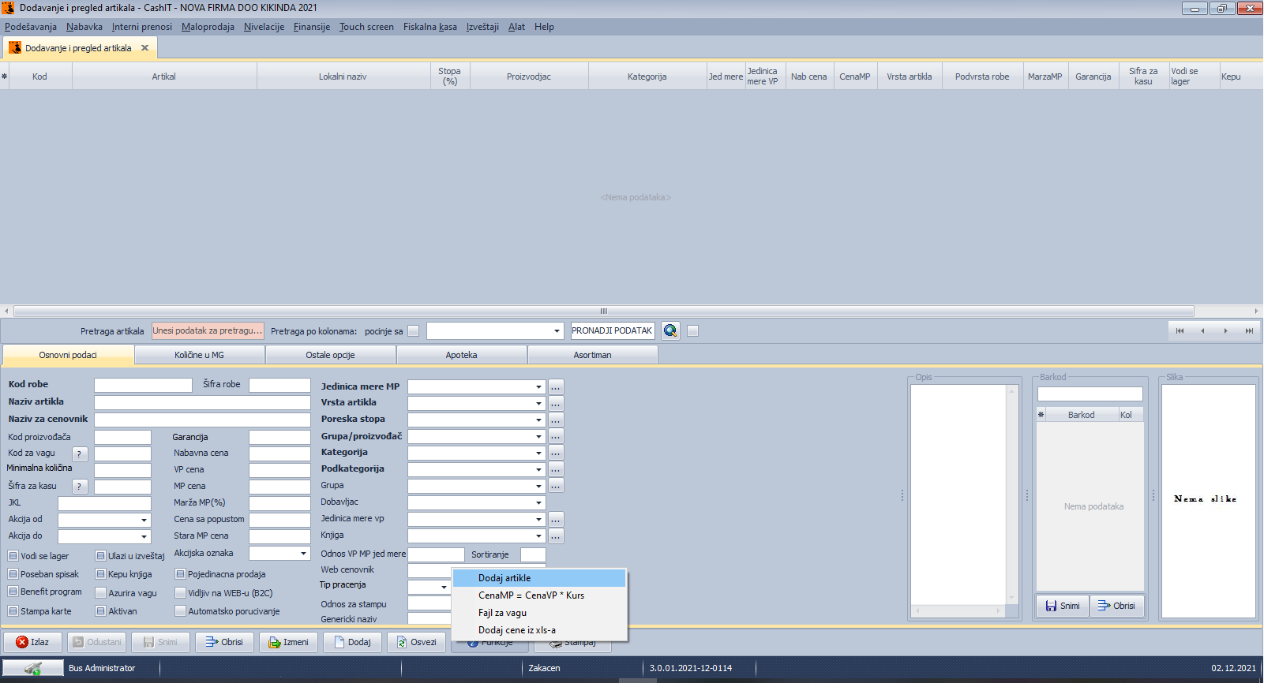Click the question mark next to Kod za vagu
Viewport: 1279px width, 683px height.
pyautogui.click(x=80, y=454)
